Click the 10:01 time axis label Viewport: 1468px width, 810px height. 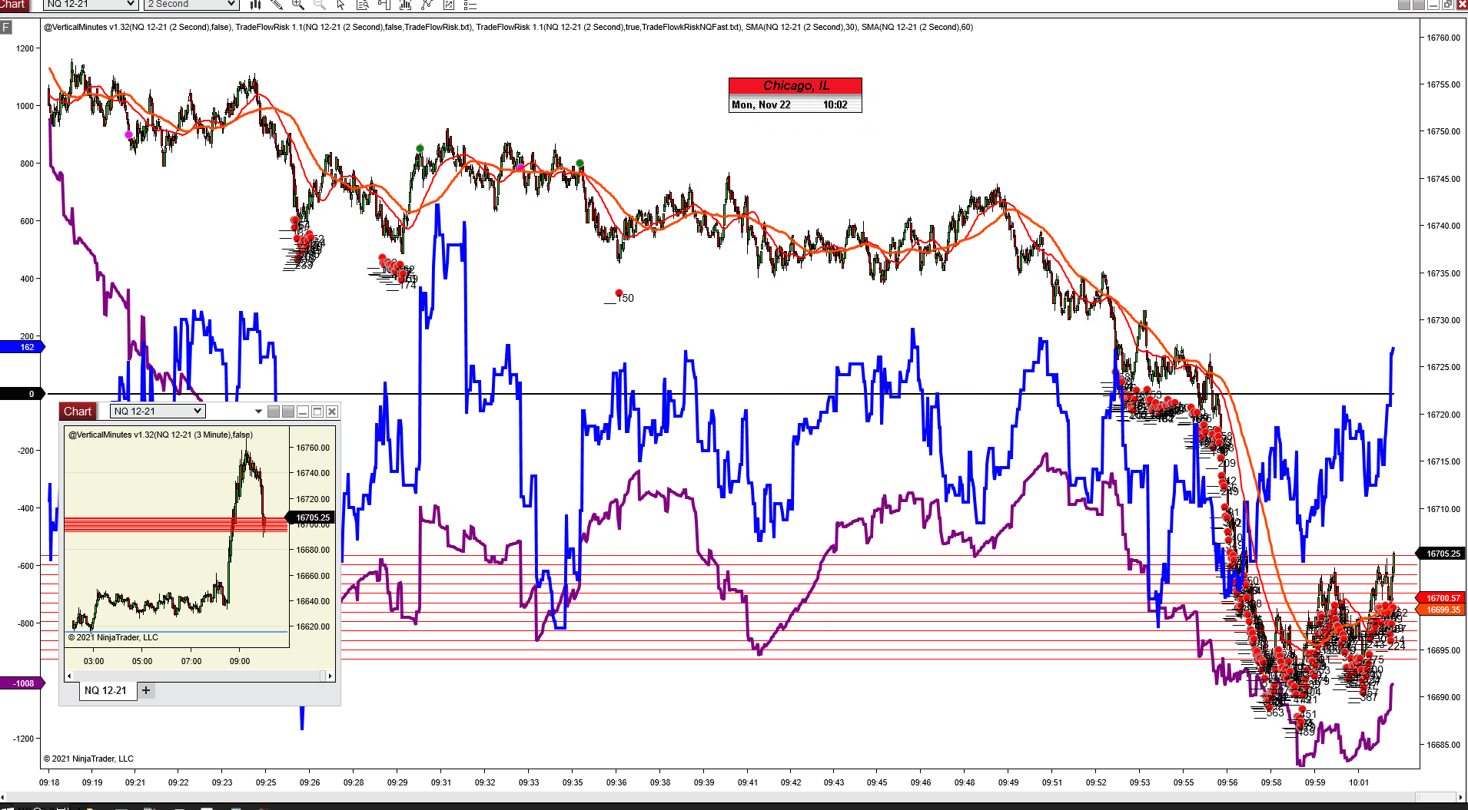1359,782
